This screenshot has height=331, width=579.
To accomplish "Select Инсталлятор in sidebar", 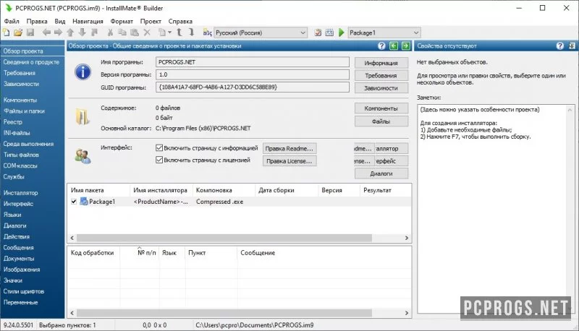I will point(21,193).
